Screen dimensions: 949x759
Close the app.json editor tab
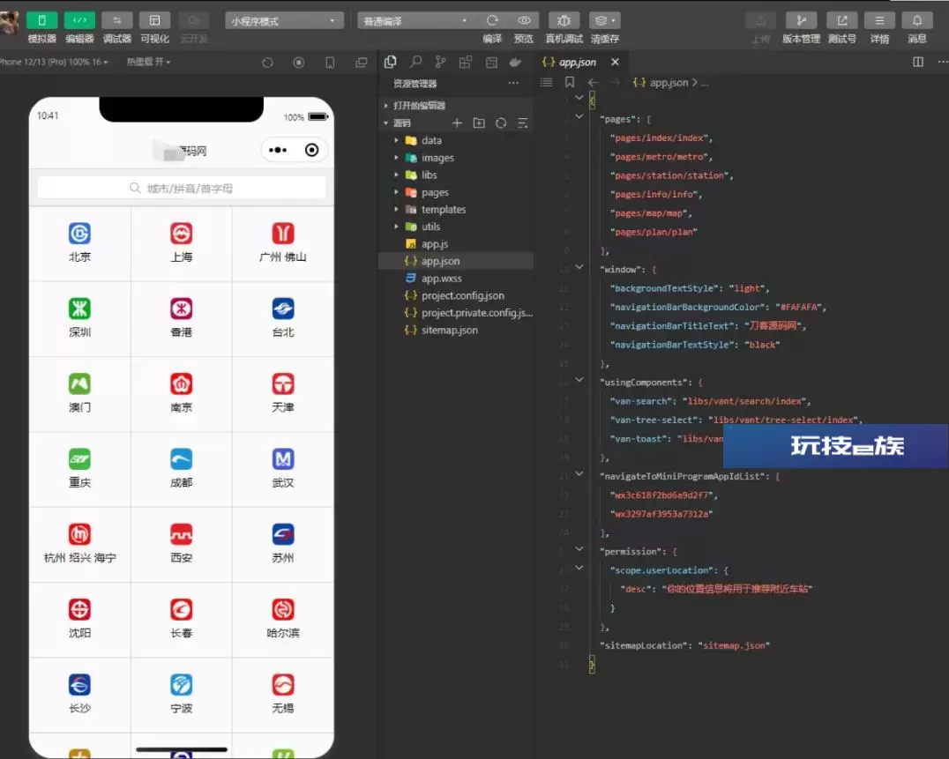point(615,62)
